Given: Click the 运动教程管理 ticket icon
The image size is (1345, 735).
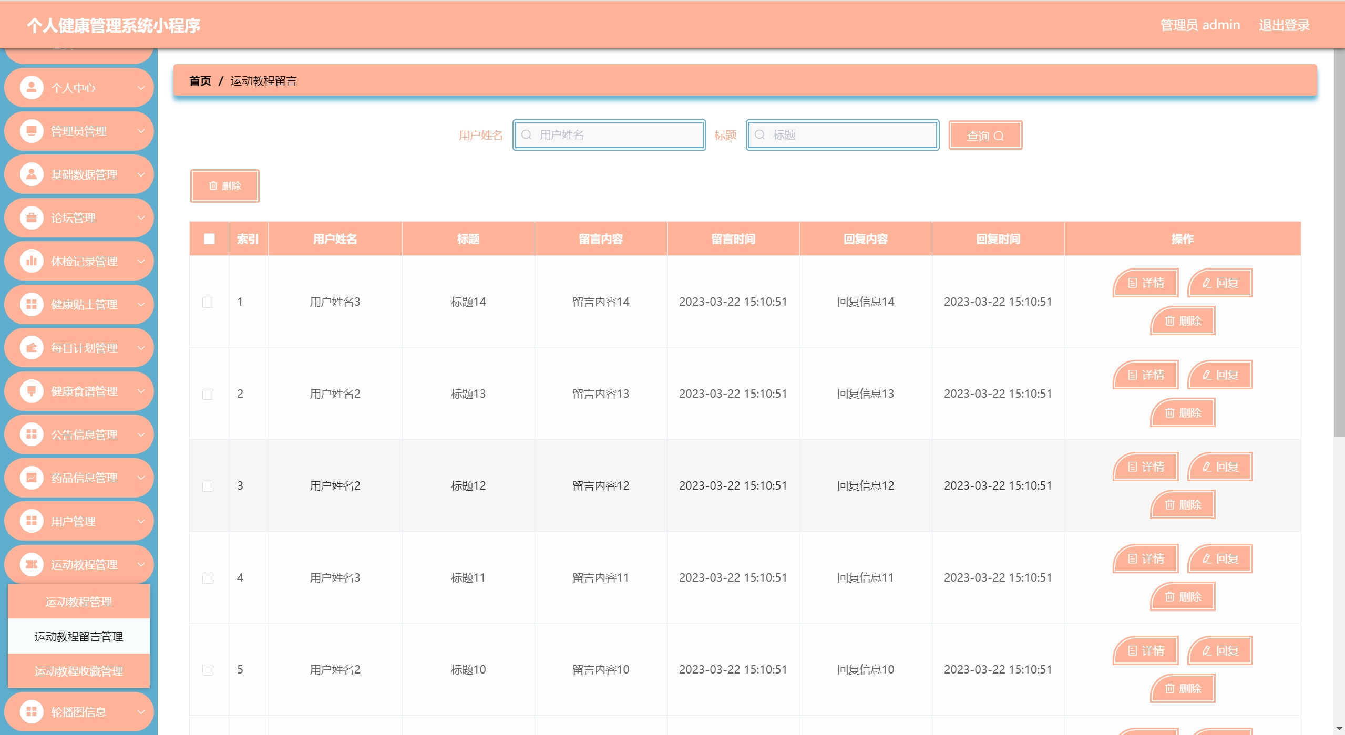Looking at the screenshot, I should [x=32, y=564].
